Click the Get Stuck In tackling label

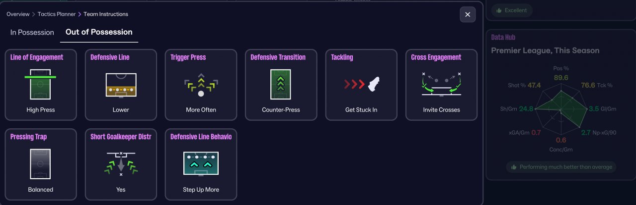[x=361, y=110]
